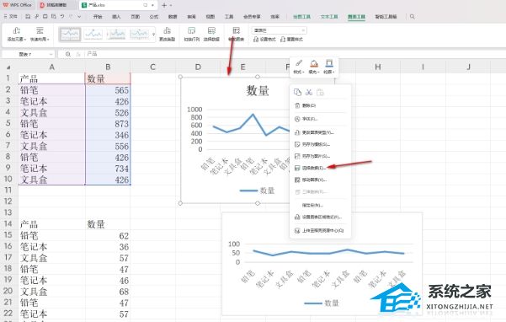Image resolution: width=506 pixels, height=322 pixels.
Task: Click Select Data (选择数据) ribbon icon
Action: coord(211,35)
